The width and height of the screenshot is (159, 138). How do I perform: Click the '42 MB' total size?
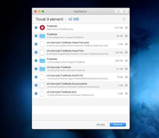(x=74, y=19)
